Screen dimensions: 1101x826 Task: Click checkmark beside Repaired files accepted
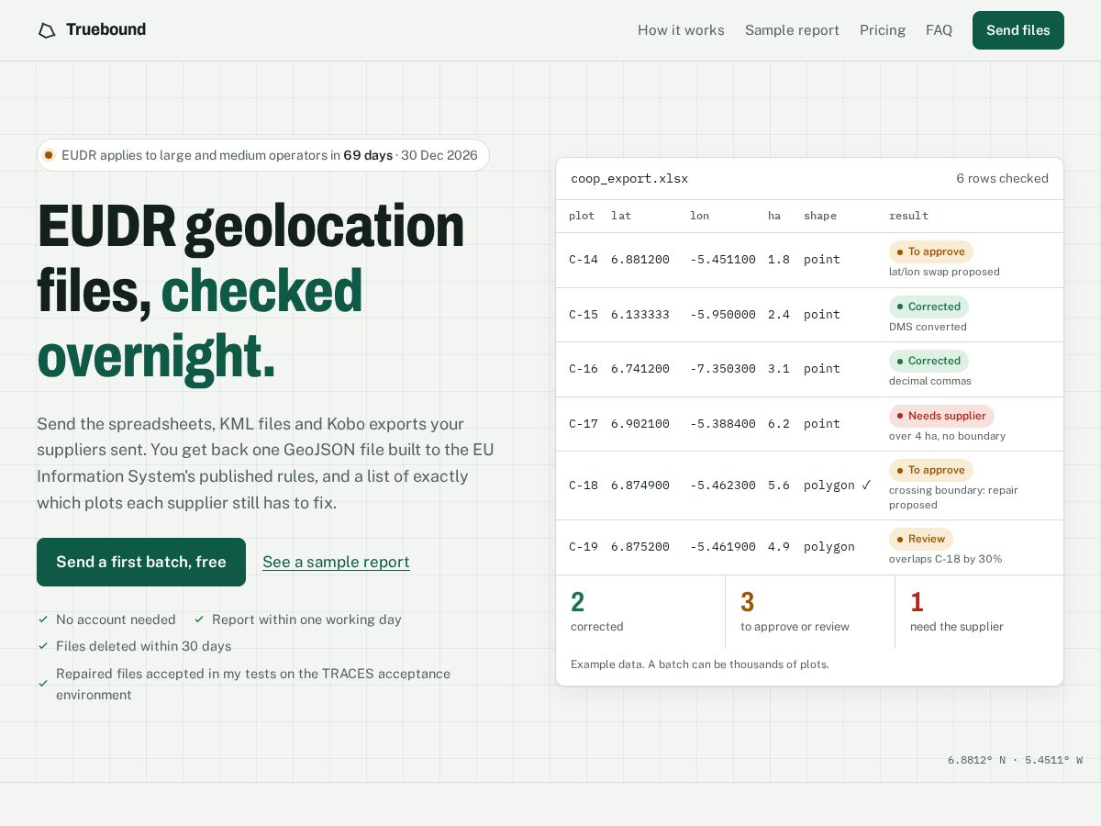[x=43, y=684]
